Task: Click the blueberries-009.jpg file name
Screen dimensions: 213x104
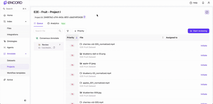Action: tap(92, 93)
